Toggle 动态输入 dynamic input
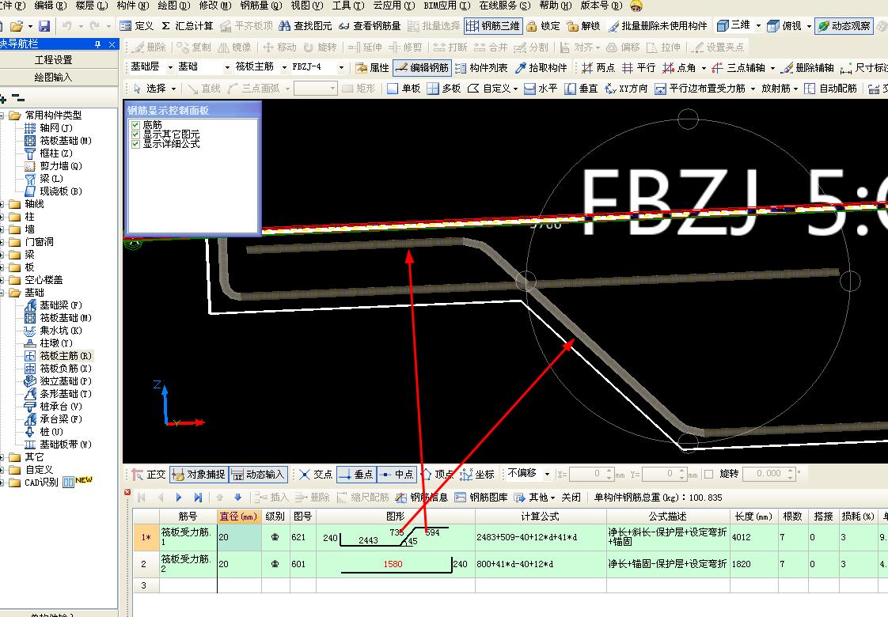 pos(258,474)
